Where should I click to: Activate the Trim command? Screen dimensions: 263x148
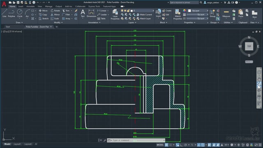pyautogui.click(x=66, y=11)
